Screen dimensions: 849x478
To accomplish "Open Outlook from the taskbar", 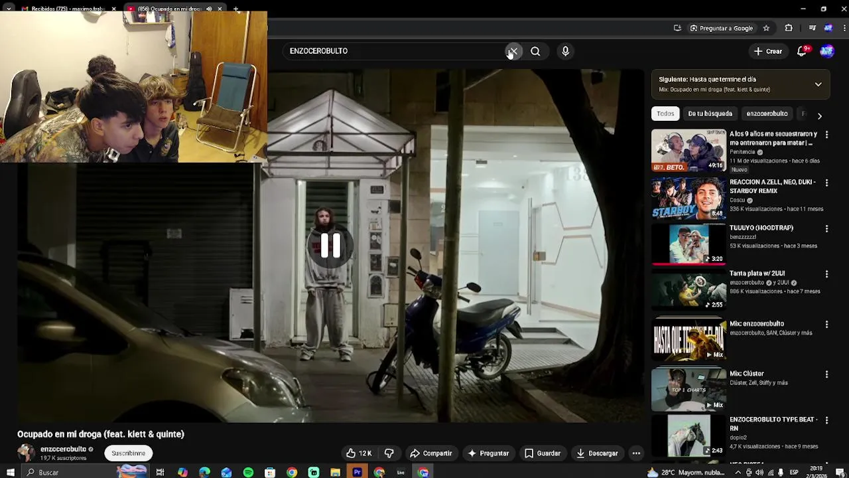I will pos(226,472).
